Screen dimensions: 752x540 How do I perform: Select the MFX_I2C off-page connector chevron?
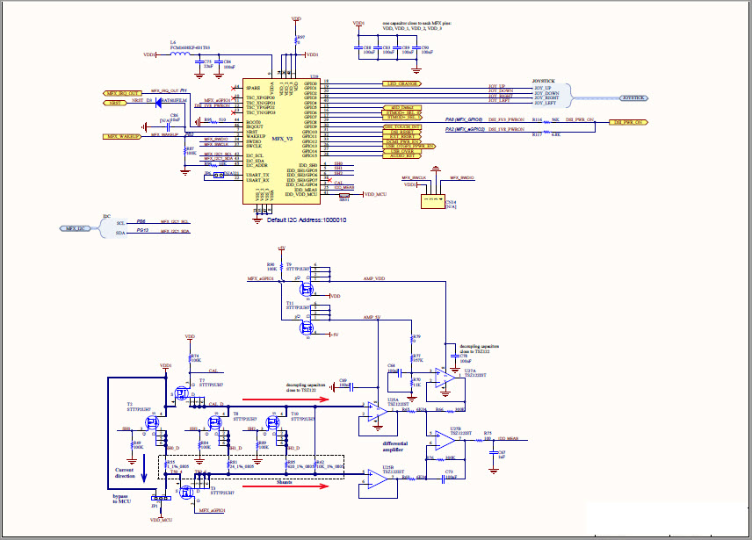(x=75, y=228)
